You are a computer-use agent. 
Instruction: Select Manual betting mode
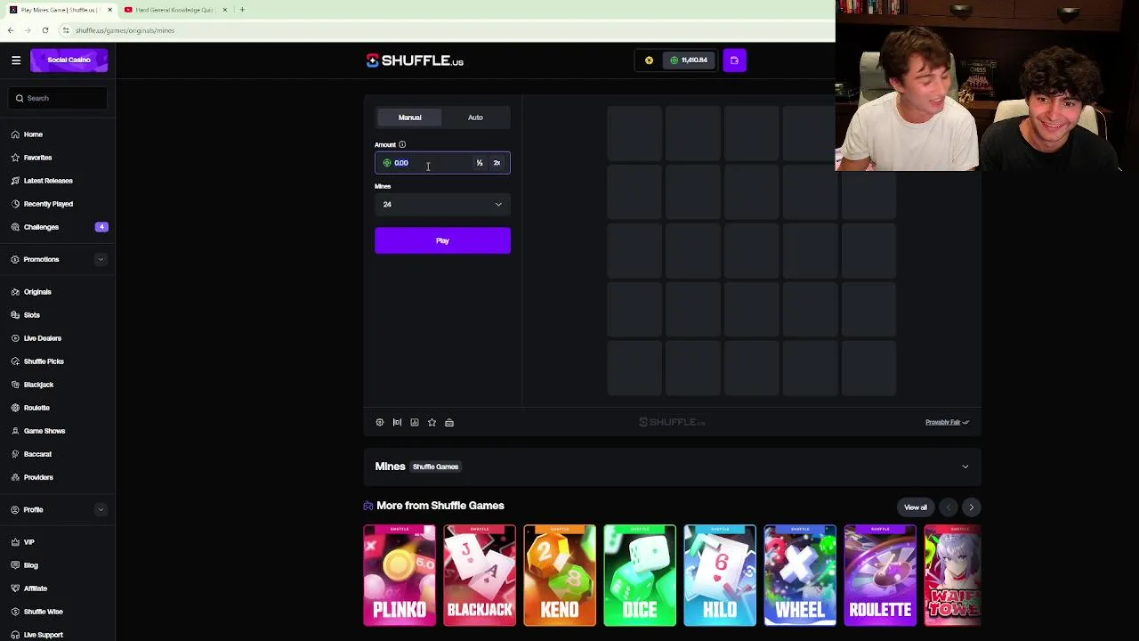[x=409, y=118]
